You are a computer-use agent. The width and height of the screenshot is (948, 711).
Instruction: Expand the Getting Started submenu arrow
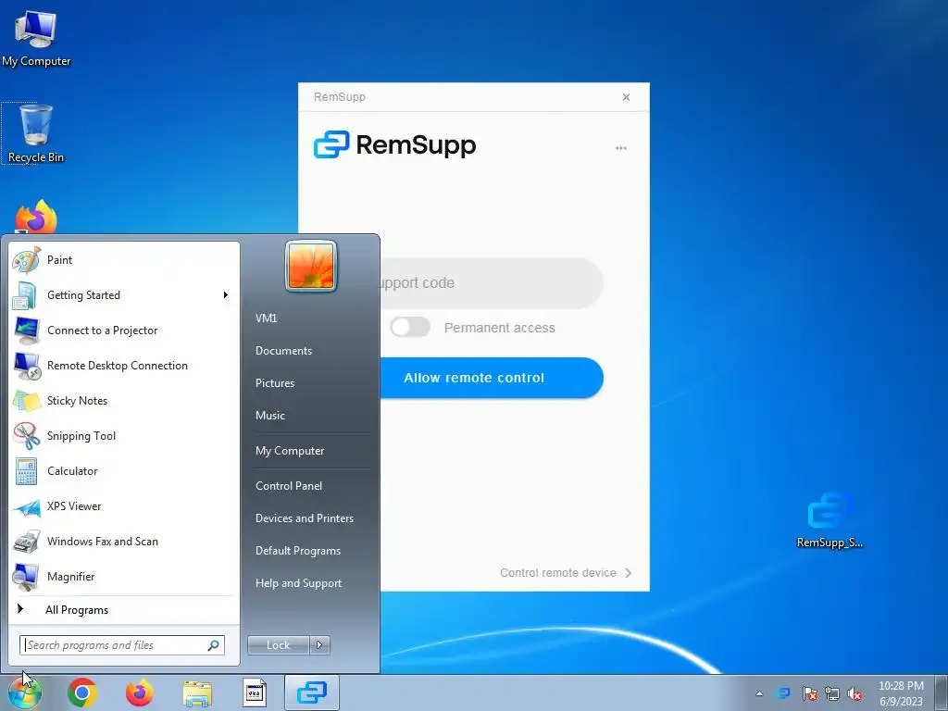click(226, 295)
